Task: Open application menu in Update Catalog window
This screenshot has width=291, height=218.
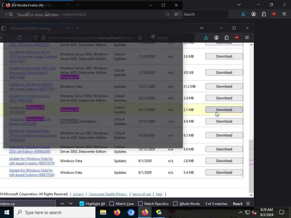Action: (x=247, y=38)
